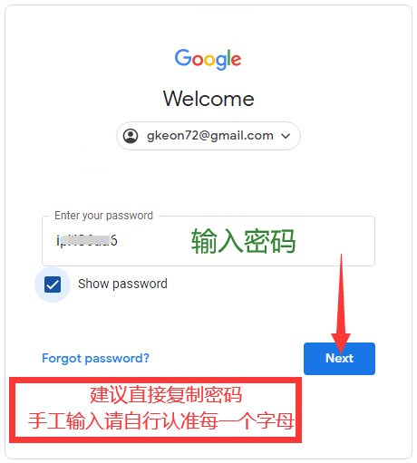Focus the Enter your password field
417x463 pixels.
(x=208, y=241)
